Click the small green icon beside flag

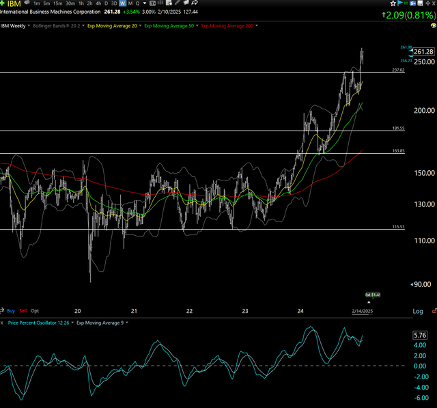tap(406, 3)
